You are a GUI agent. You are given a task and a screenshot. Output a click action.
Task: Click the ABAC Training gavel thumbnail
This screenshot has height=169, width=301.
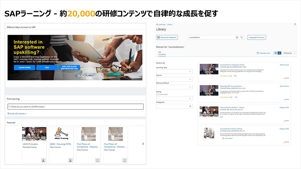pyautogui.click(x=61, y=134)
